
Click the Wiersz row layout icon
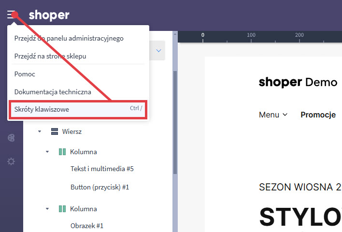55,131
